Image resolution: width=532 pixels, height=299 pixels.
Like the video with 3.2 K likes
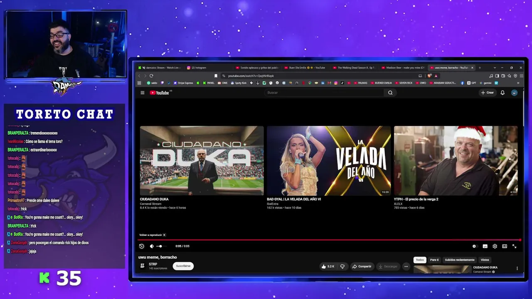click(328, 267)
